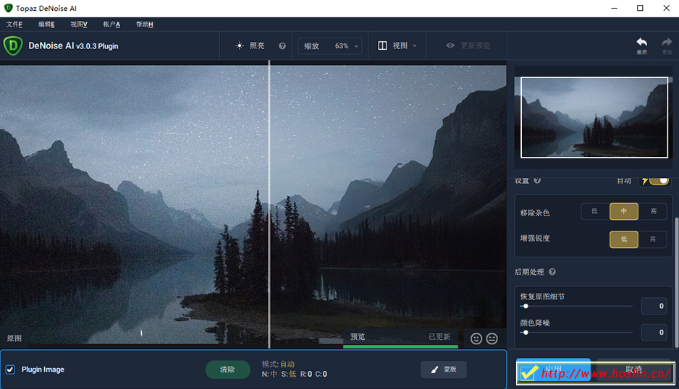Click the 恢复原图细节 slider handle
679x389 pixels.
pyautogui.click(x=526, y=306)
